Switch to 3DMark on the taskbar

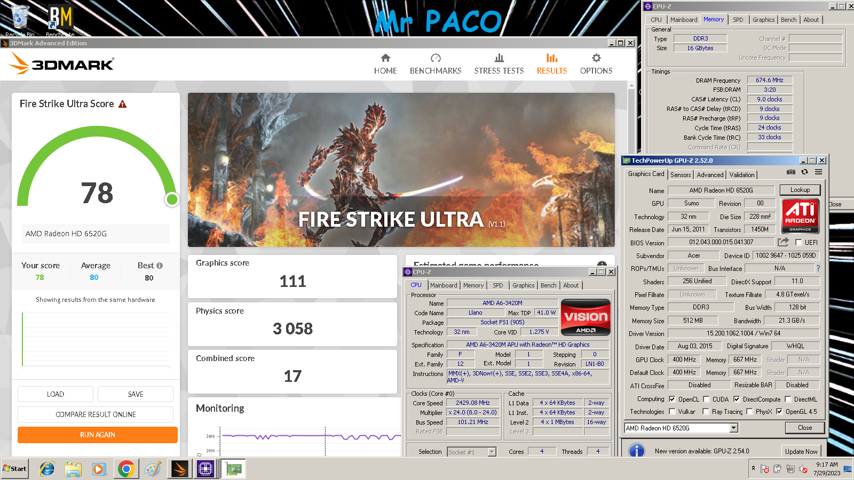[180, 469]
